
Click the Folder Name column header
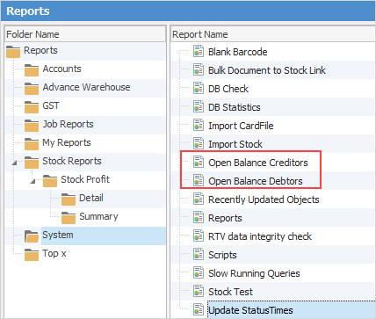[x=85, y=34]
